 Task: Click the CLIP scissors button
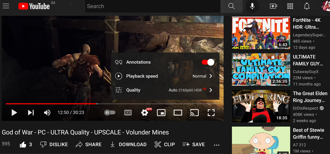coord(165,144)
